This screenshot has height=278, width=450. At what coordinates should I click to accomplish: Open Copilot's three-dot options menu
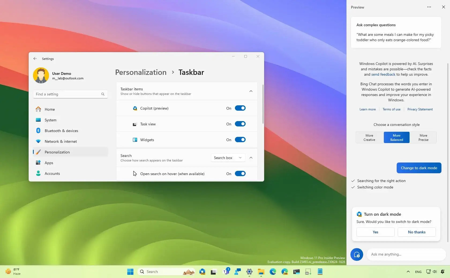click(x=429, y=7)
